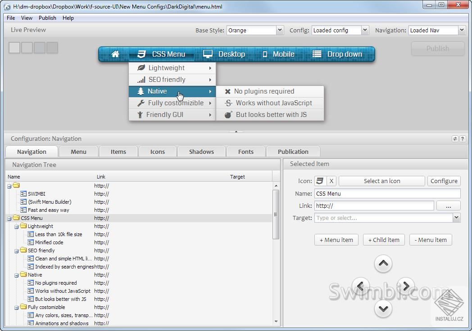Click the home icon in the menu preview
Viewport: 472px width, 331px height.
pyautogui.click(x=115, y=54)
